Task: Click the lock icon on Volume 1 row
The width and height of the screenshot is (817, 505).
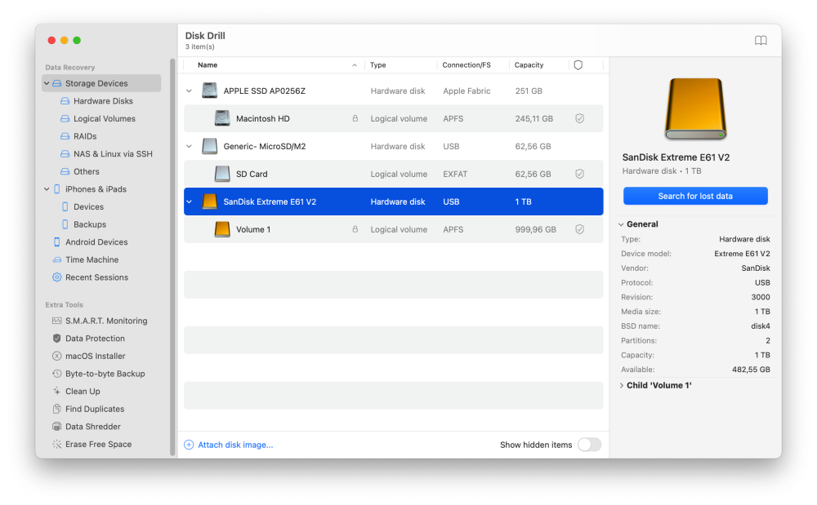Action: point(355,228)
